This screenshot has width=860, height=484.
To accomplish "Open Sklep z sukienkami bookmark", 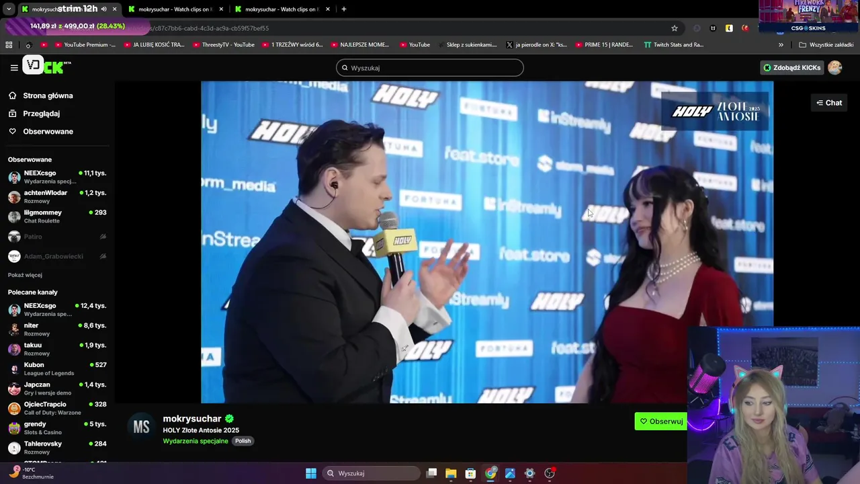I will coord(467,45).
